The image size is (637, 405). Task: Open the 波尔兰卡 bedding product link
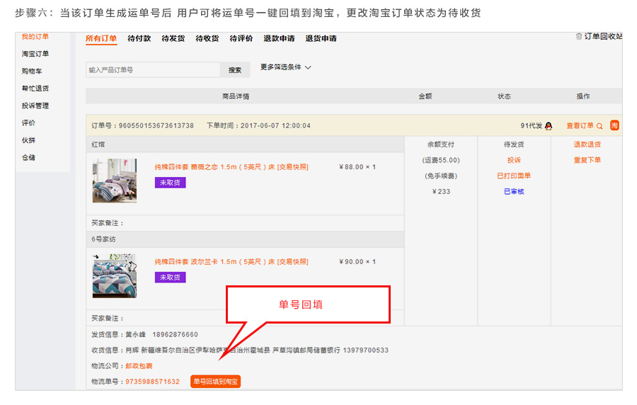(231, 262)
